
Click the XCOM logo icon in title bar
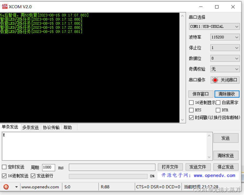pyautogui.click(x=5, y=6)
